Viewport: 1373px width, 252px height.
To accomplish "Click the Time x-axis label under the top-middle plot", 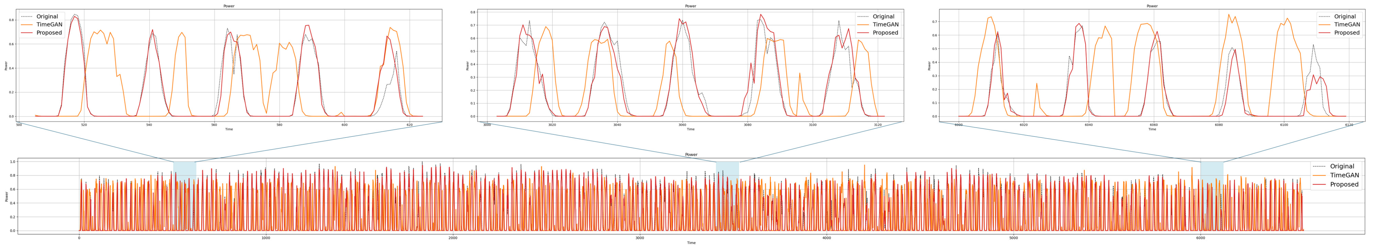I will pos(690,129).
